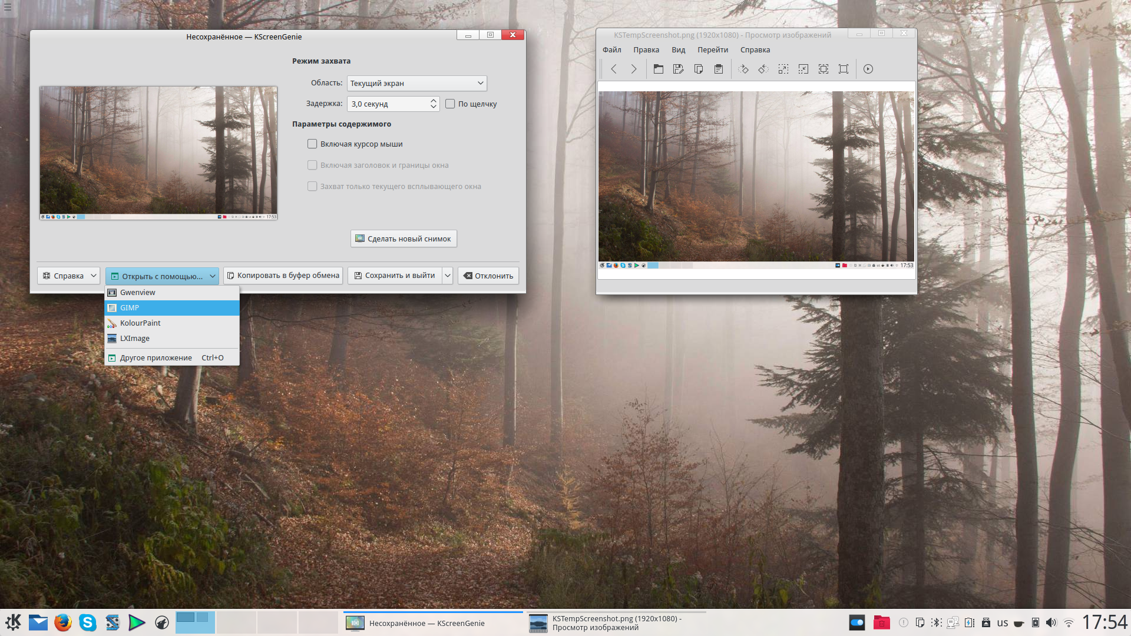The image size is (1131, 636).
Task: Open the 'Область' capture area dropdown
Action: [x=417, y=83]
